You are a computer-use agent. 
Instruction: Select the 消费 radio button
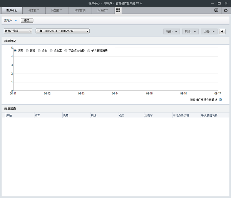[x=15, y=51]
